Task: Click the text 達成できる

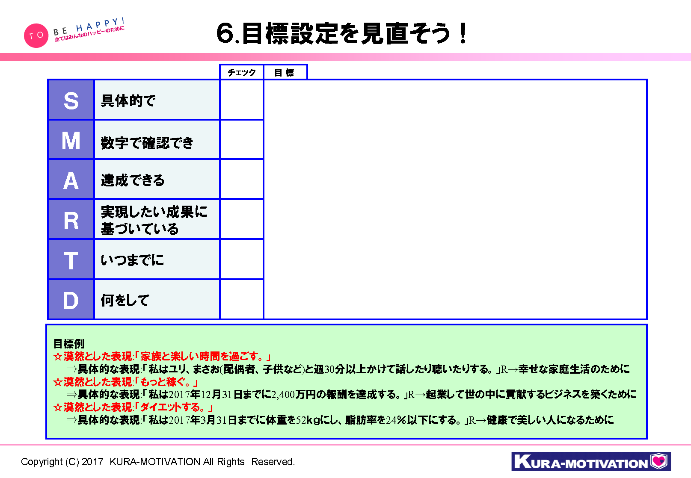Action: pos(133,180)
